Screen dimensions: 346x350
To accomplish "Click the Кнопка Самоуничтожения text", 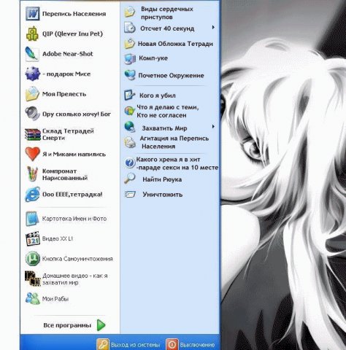I will click(77, 259).
